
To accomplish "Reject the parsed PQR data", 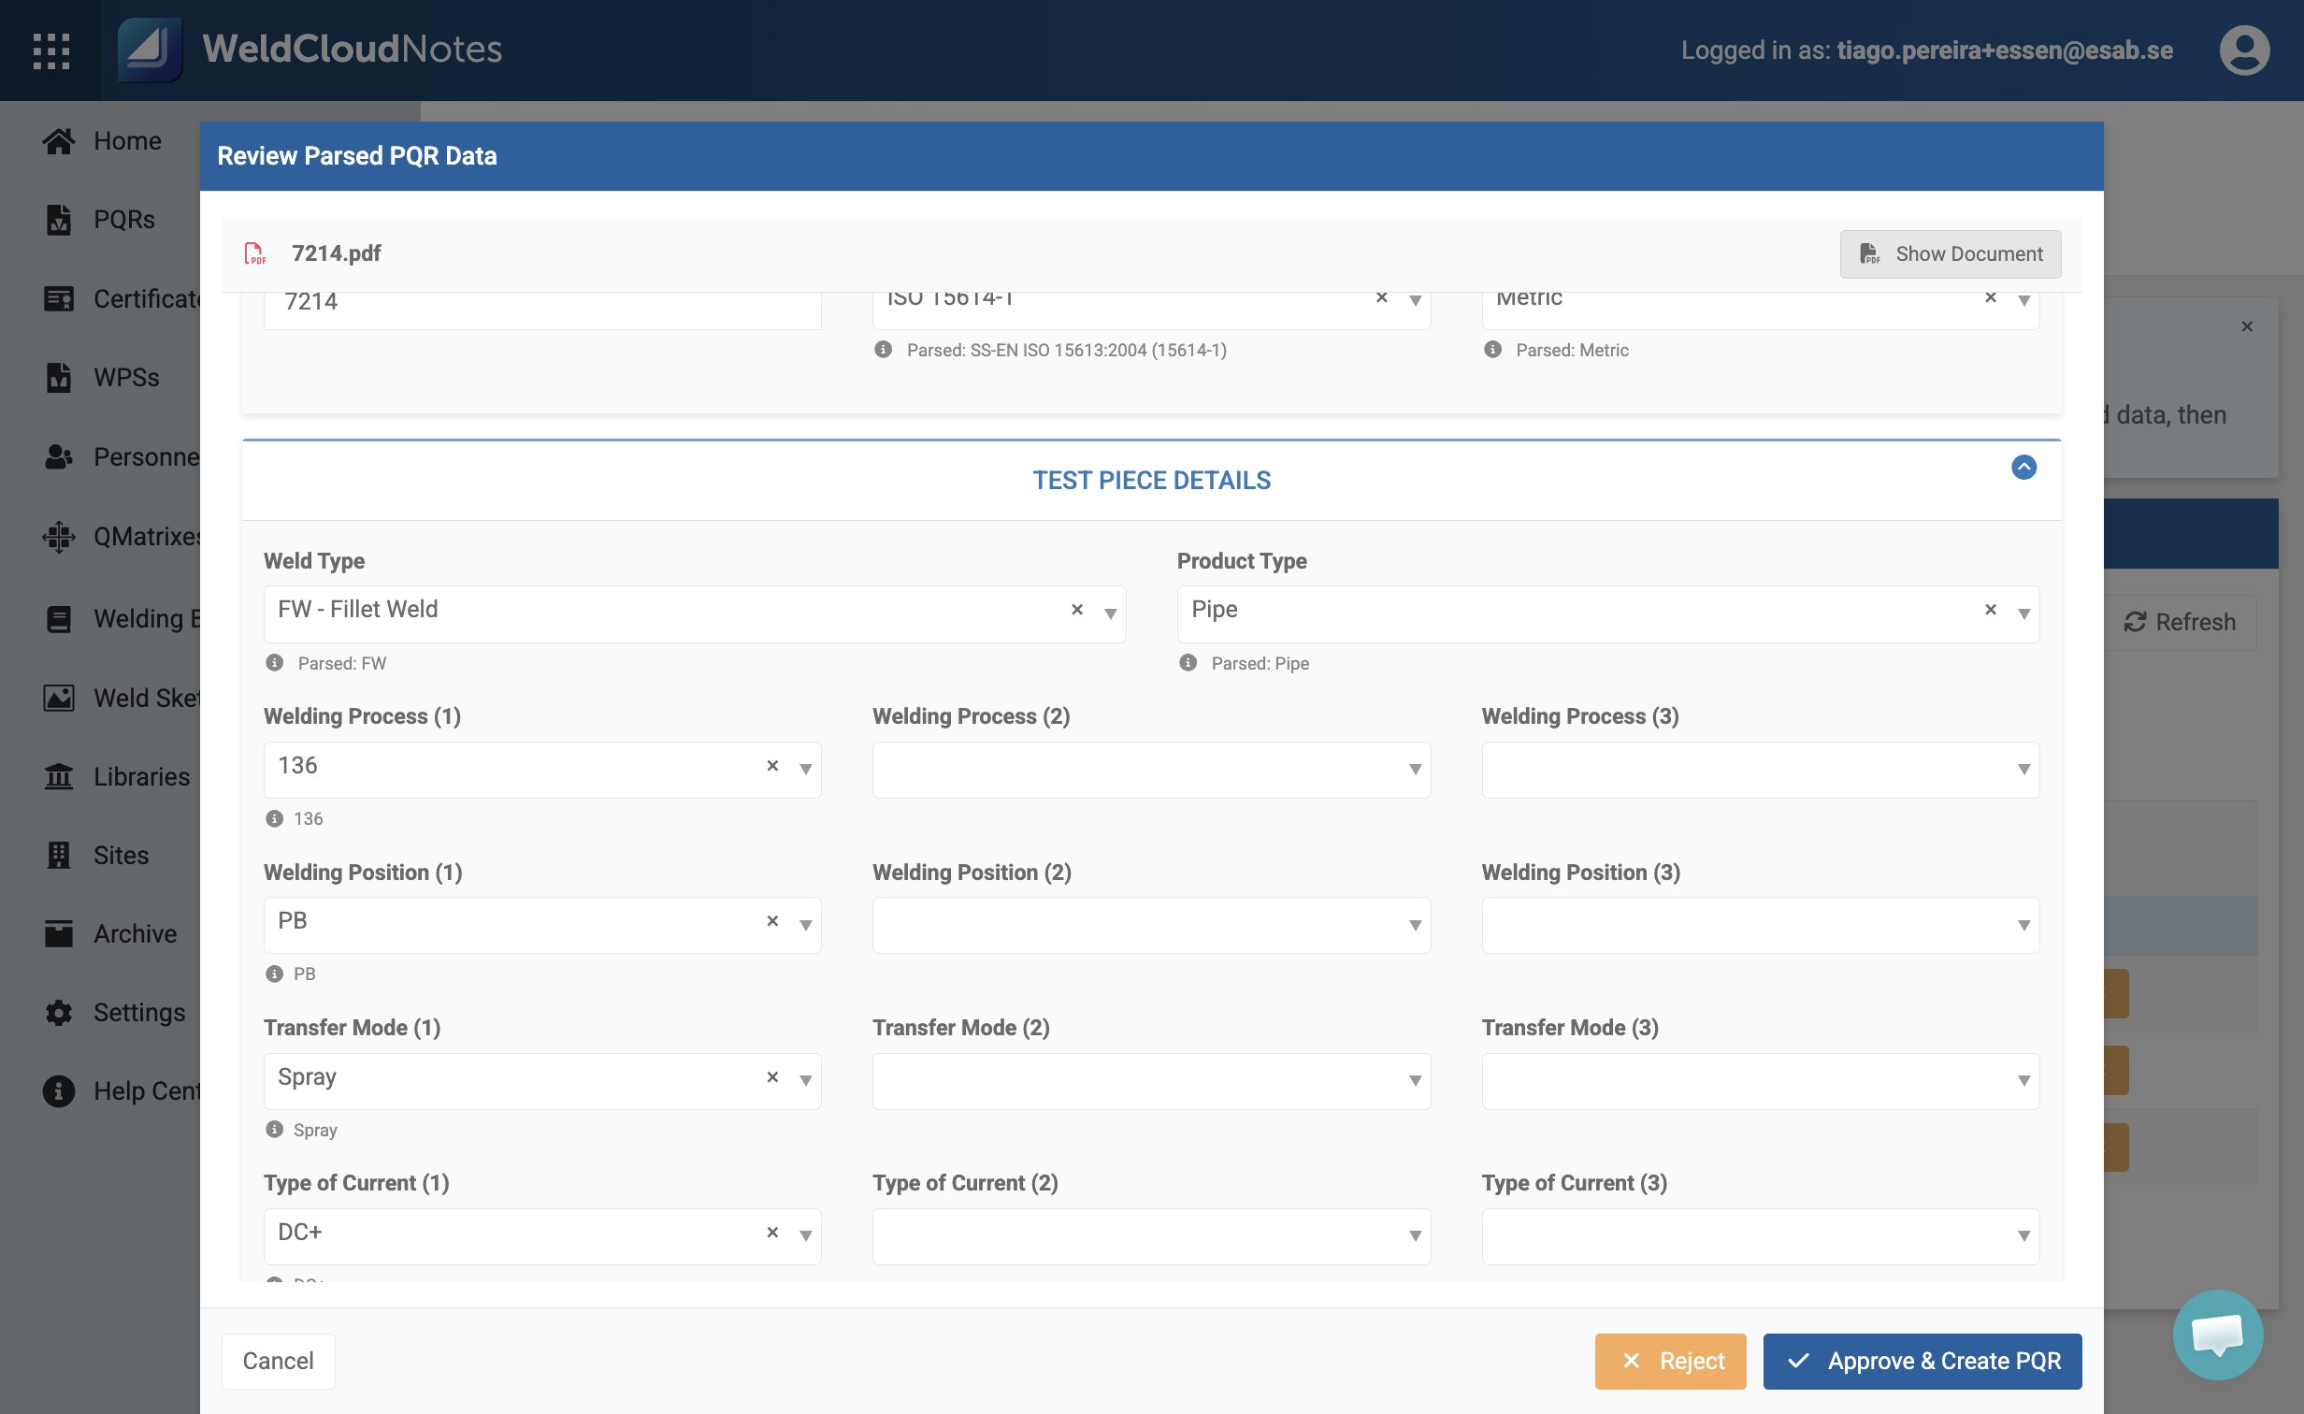I will tap(1670, 1362).
